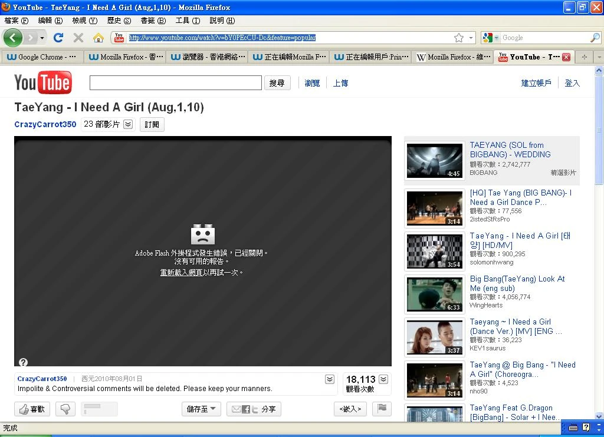Image resolution: width=604 pixels, height=437 pixels.
Task: Open TaeYang @ Big Bang Choreogra... link
Action: (x=523, y=369)
